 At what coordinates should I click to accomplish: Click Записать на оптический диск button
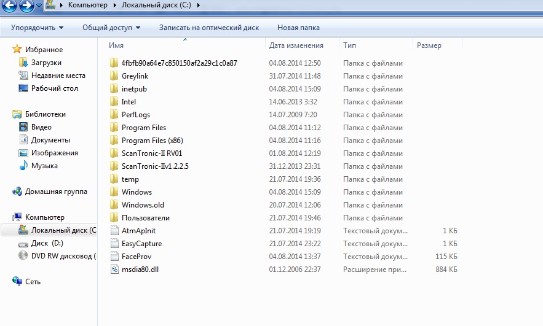pos(208,28)
